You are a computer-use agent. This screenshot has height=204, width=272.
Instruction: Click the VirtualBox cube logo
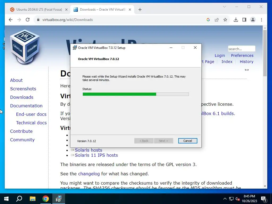[25, 47]
